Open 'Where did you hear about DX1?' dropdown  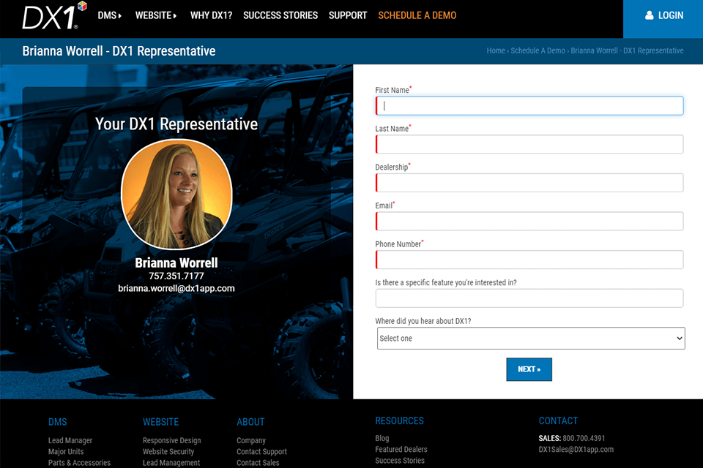pos(531,338)
